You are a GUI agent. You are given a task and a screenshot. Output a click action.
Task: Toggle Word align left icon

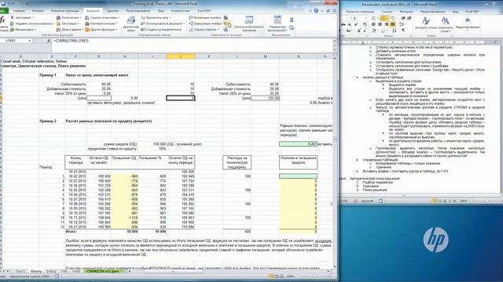point(373,24)
